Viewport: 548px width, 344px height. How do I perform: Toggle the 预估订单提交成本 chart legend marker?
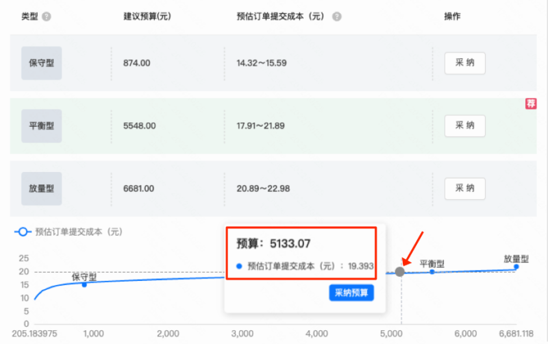tap(23, 232)
